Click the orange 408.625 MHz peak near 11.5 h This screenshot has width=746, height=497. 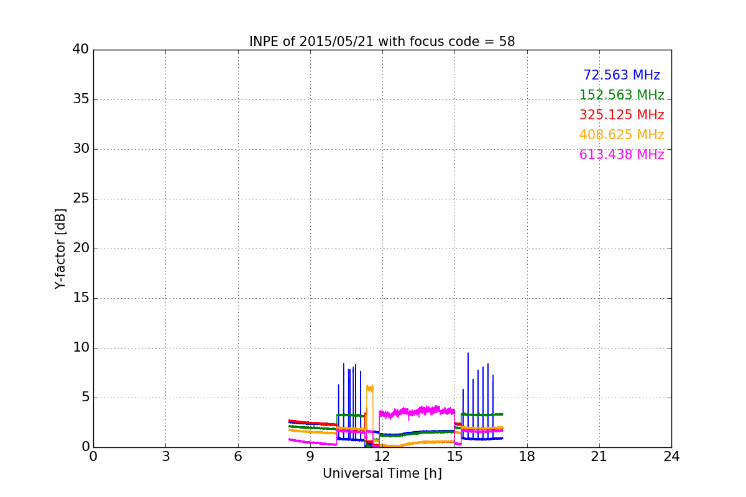pos(370,388)
